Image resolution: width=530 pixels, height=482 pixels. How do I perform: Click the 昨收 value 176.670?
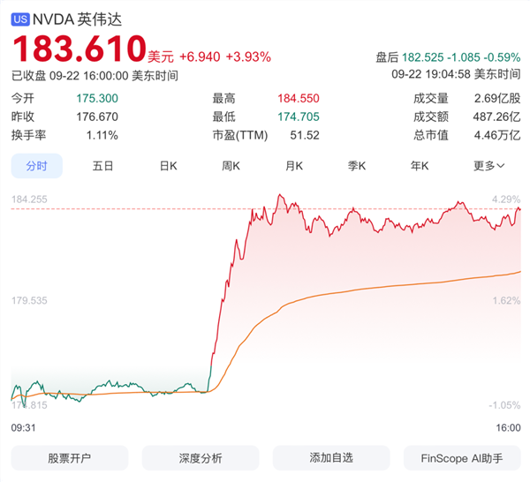97,117
